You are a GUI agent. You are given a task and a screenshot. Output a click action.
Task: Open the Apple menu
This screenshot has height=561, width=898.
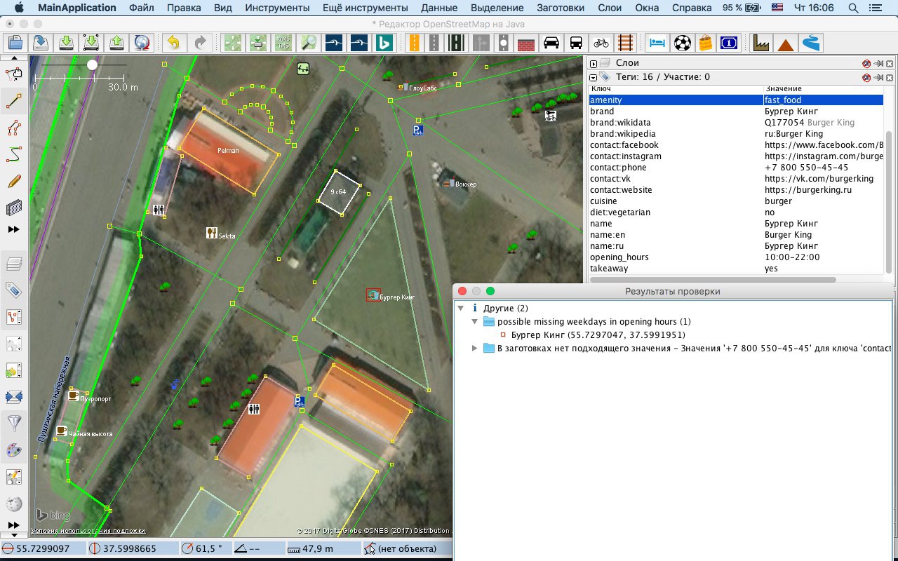(18, 8)
